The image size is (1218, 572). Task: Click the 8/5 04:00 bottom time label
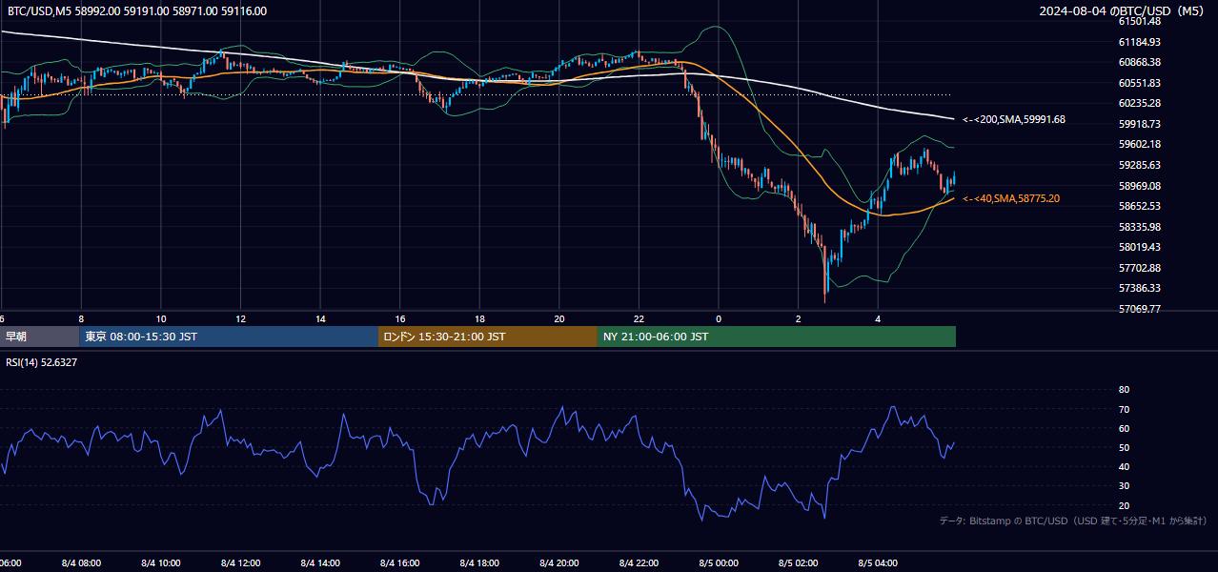878,563
